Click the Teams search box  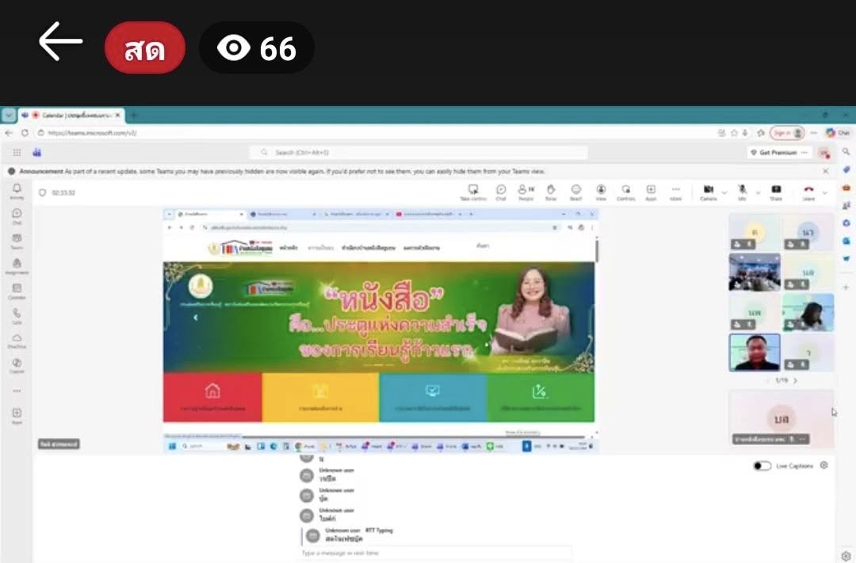[420, 152]
